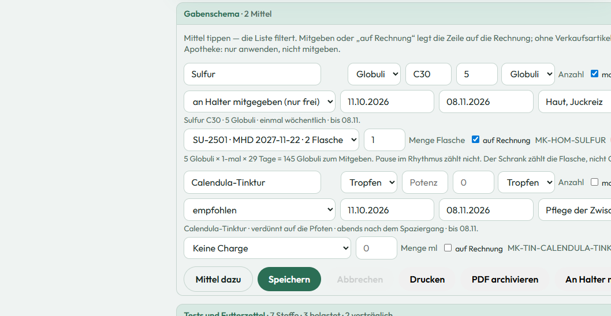Click the MK-HOM-SULFUR article code
This screenshot has height=316, width=611.
pos(570,140)
